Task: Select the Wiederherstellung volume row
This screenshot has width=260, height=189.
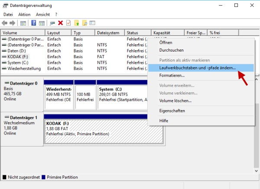Action: pos(74,68)
